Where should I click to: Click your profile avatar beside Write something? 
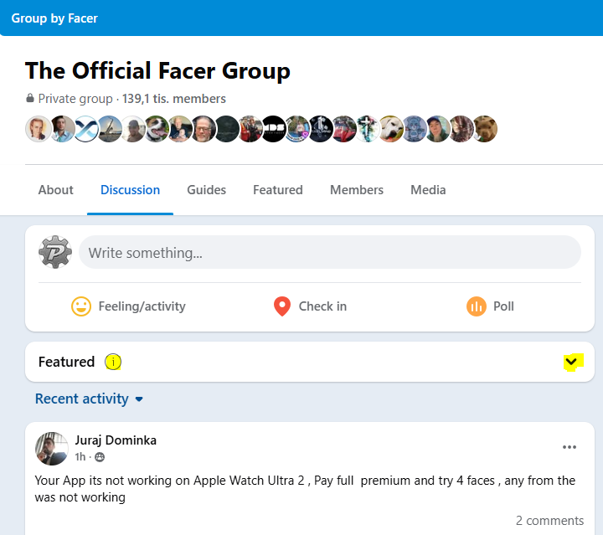pyautogui.click(x=55, y=252)
